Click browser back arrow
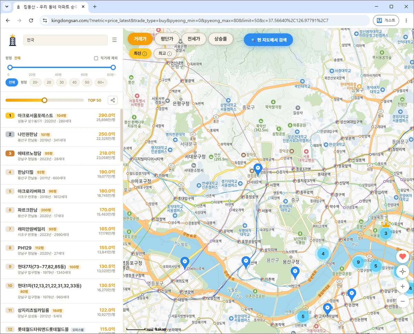The height and width of the screenshot is (334, 414). pos(8,20)
